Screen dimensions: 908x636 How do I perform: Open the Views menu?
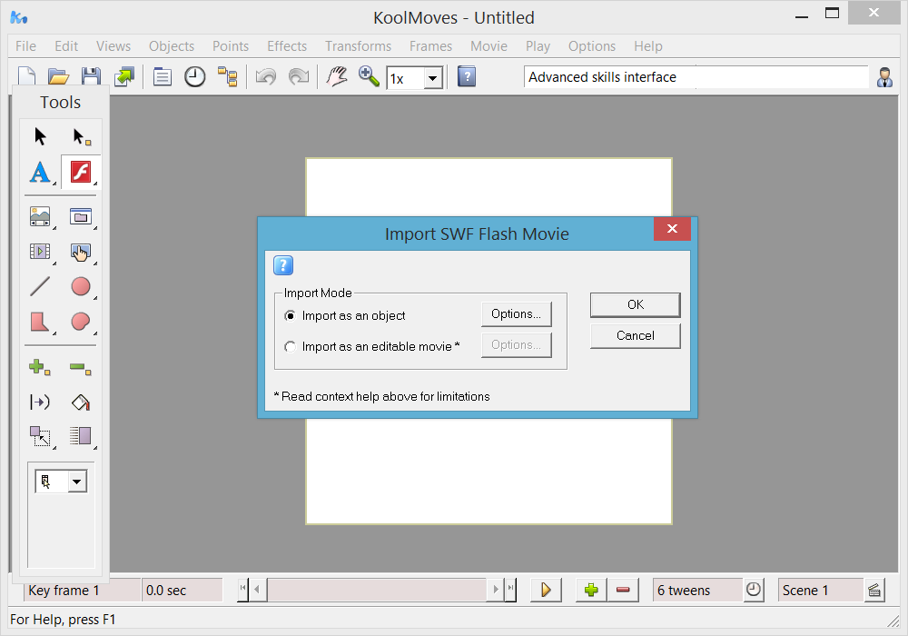(x=113, y=45)
